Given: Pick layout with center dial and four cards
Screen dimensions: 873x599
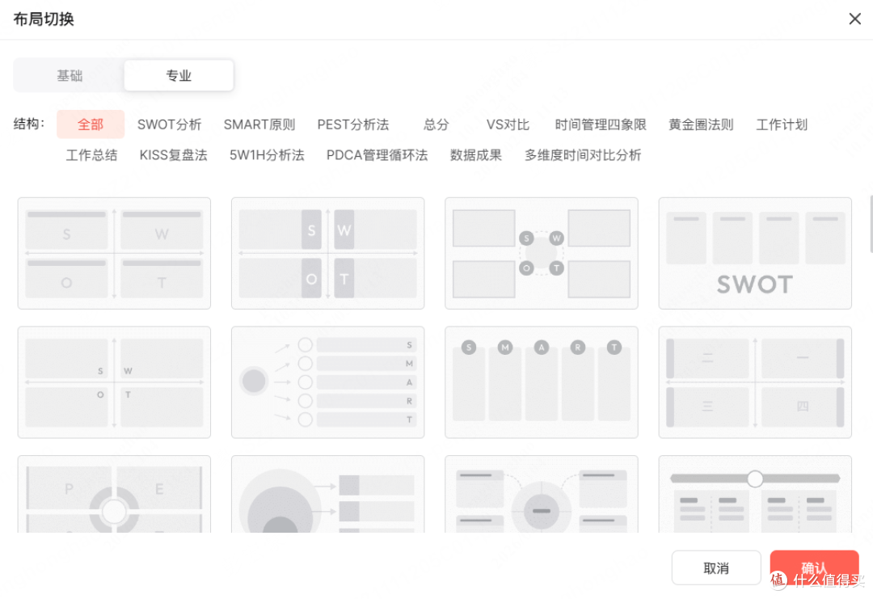Looking at the screenshot, I should click(541, 495).
